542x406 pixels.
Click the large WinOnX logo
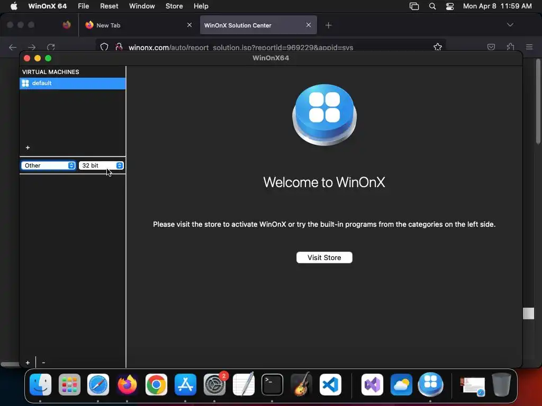[x=324, y=115]
